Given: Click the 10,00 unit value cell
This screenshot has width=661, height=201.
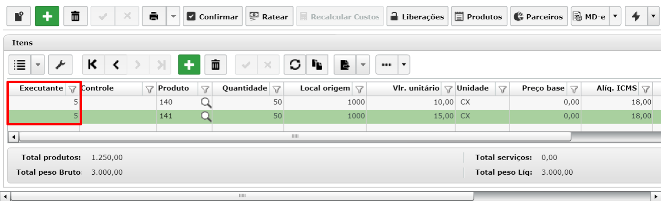Looking at the screenshot, I should pyautogui.click(x=411, y=102).
